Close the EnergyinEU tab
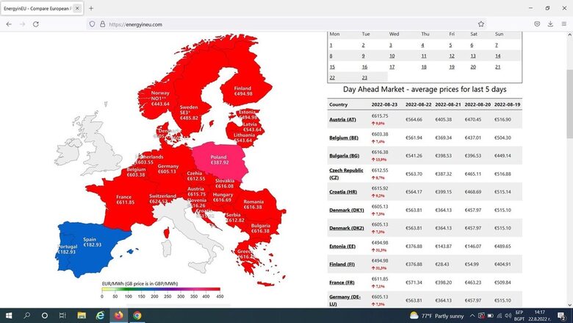 coord(77,8)
